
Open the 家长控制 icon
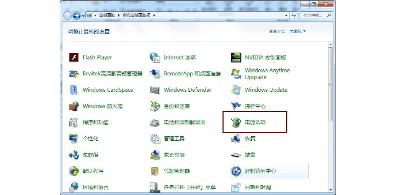click(155, 155)
